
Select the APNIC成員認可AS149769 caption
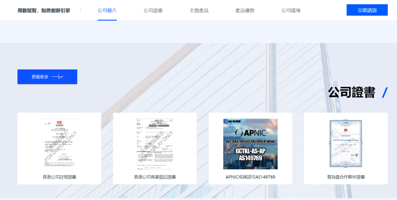coord(250,177)
